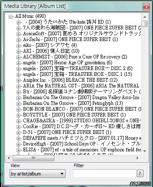
Task: Expand the CooRie D.C.II node
Action: 18,127
